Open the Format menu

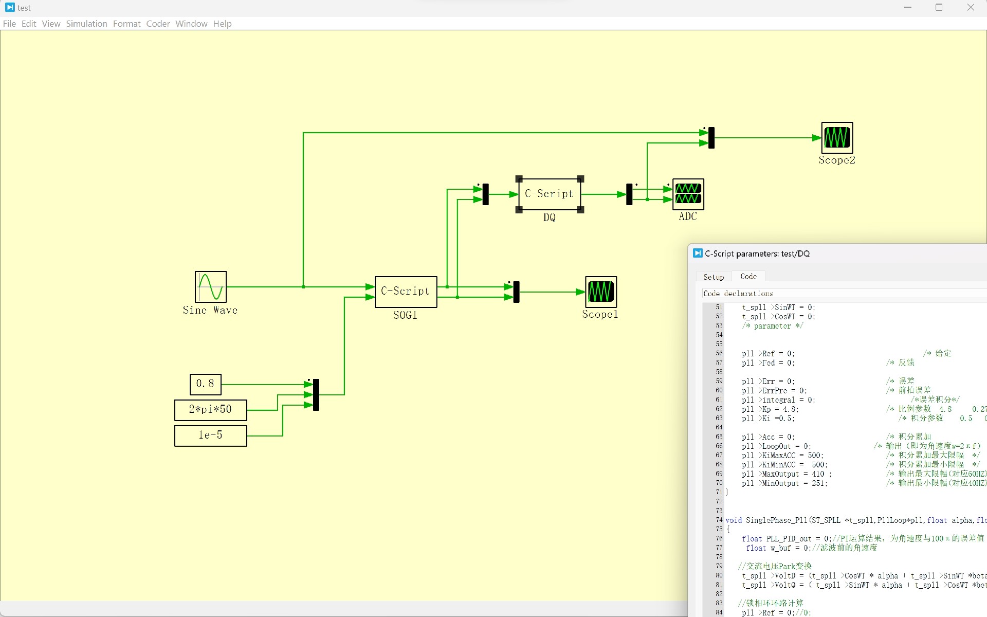(126, 24)
